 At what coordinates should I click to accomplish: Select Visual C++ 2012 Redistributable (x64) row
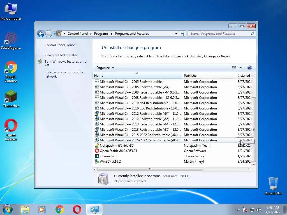click(173, 114)
